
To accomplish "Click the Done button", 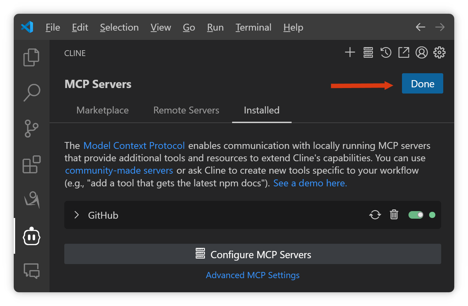I will coord(423,84).
